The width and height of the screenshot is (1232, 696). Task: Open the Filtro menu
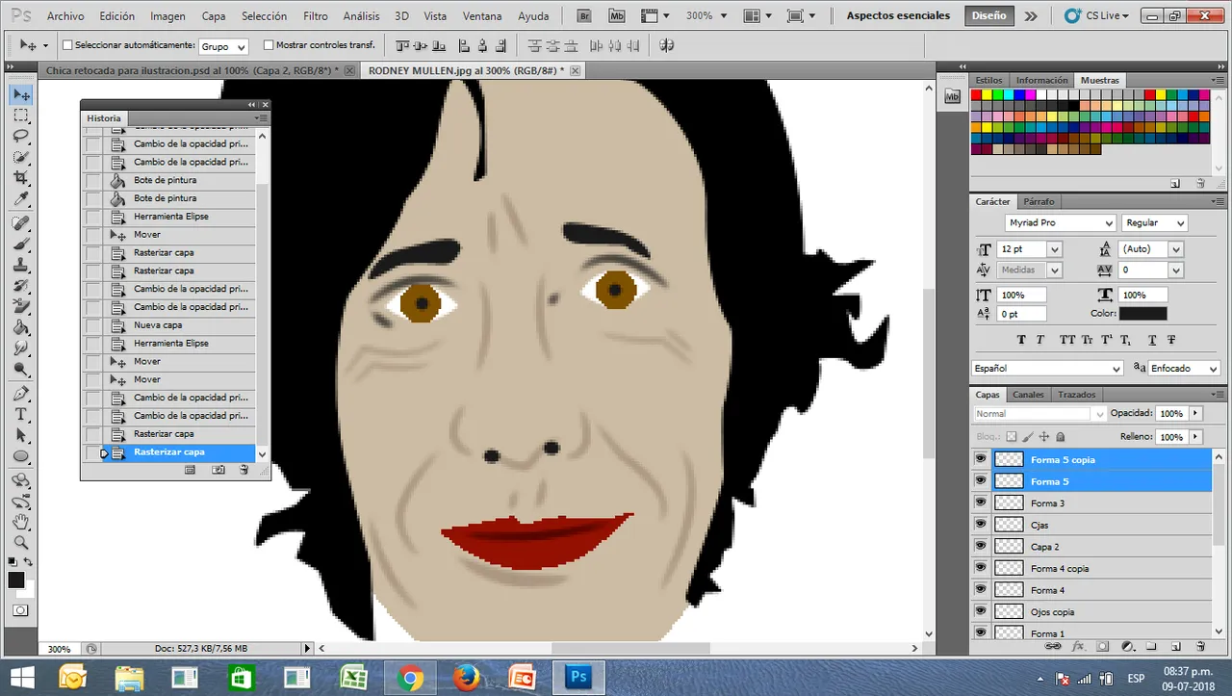click(x=315, y=16)
